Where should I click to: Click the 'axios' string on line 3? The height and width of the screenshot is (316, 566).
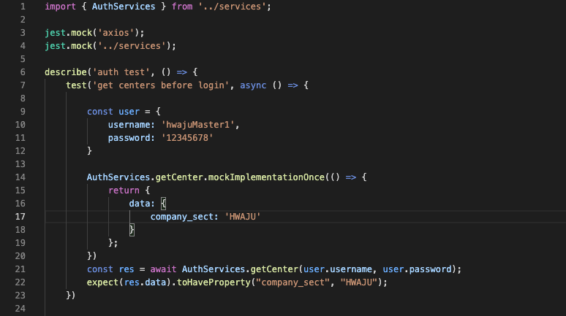coord(116,33)
